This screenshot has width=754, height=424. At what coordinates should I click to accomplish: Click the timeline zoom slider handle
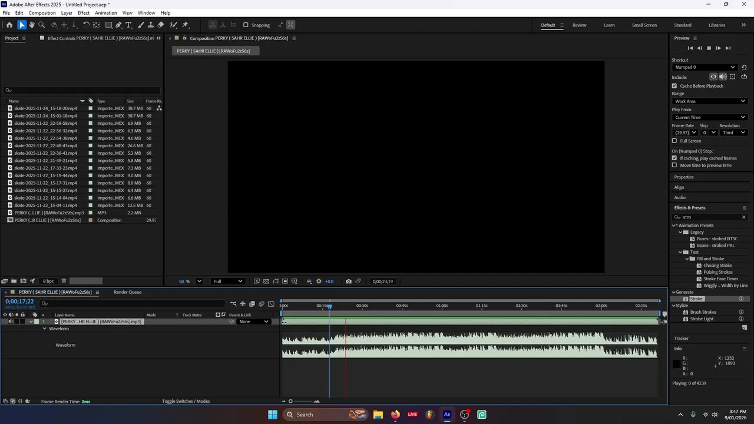point(290,402)
